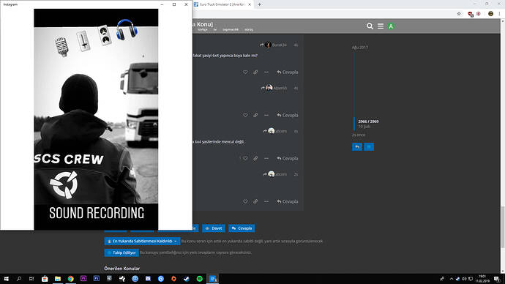This screenshot has width=505, height=284.
Task: Launch Photoshop from the taskbar
Action: pos(97,279)
